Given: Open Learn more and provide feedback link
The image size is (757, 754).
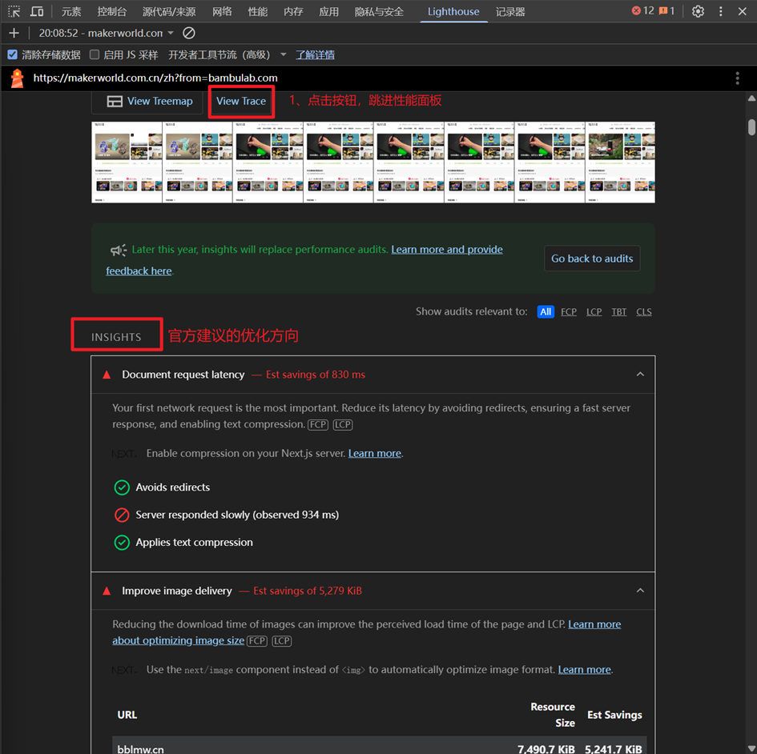Looking at the screenshot, I should pyautogui.click(x=446, y=250).
